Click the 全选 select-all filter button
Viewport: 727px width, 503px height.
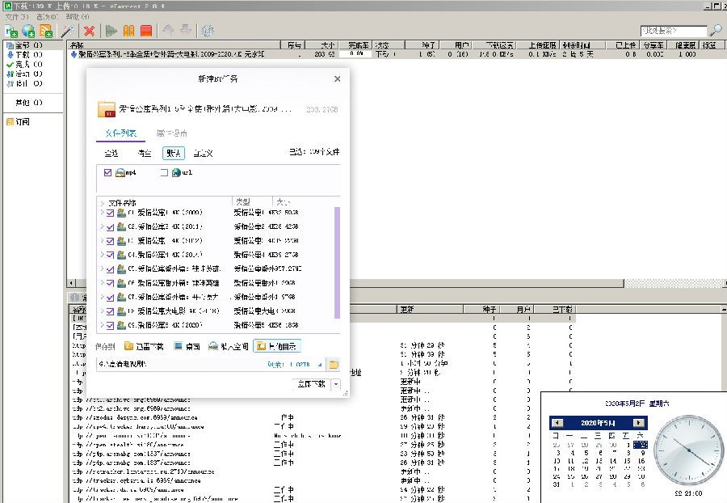(111, 153)
